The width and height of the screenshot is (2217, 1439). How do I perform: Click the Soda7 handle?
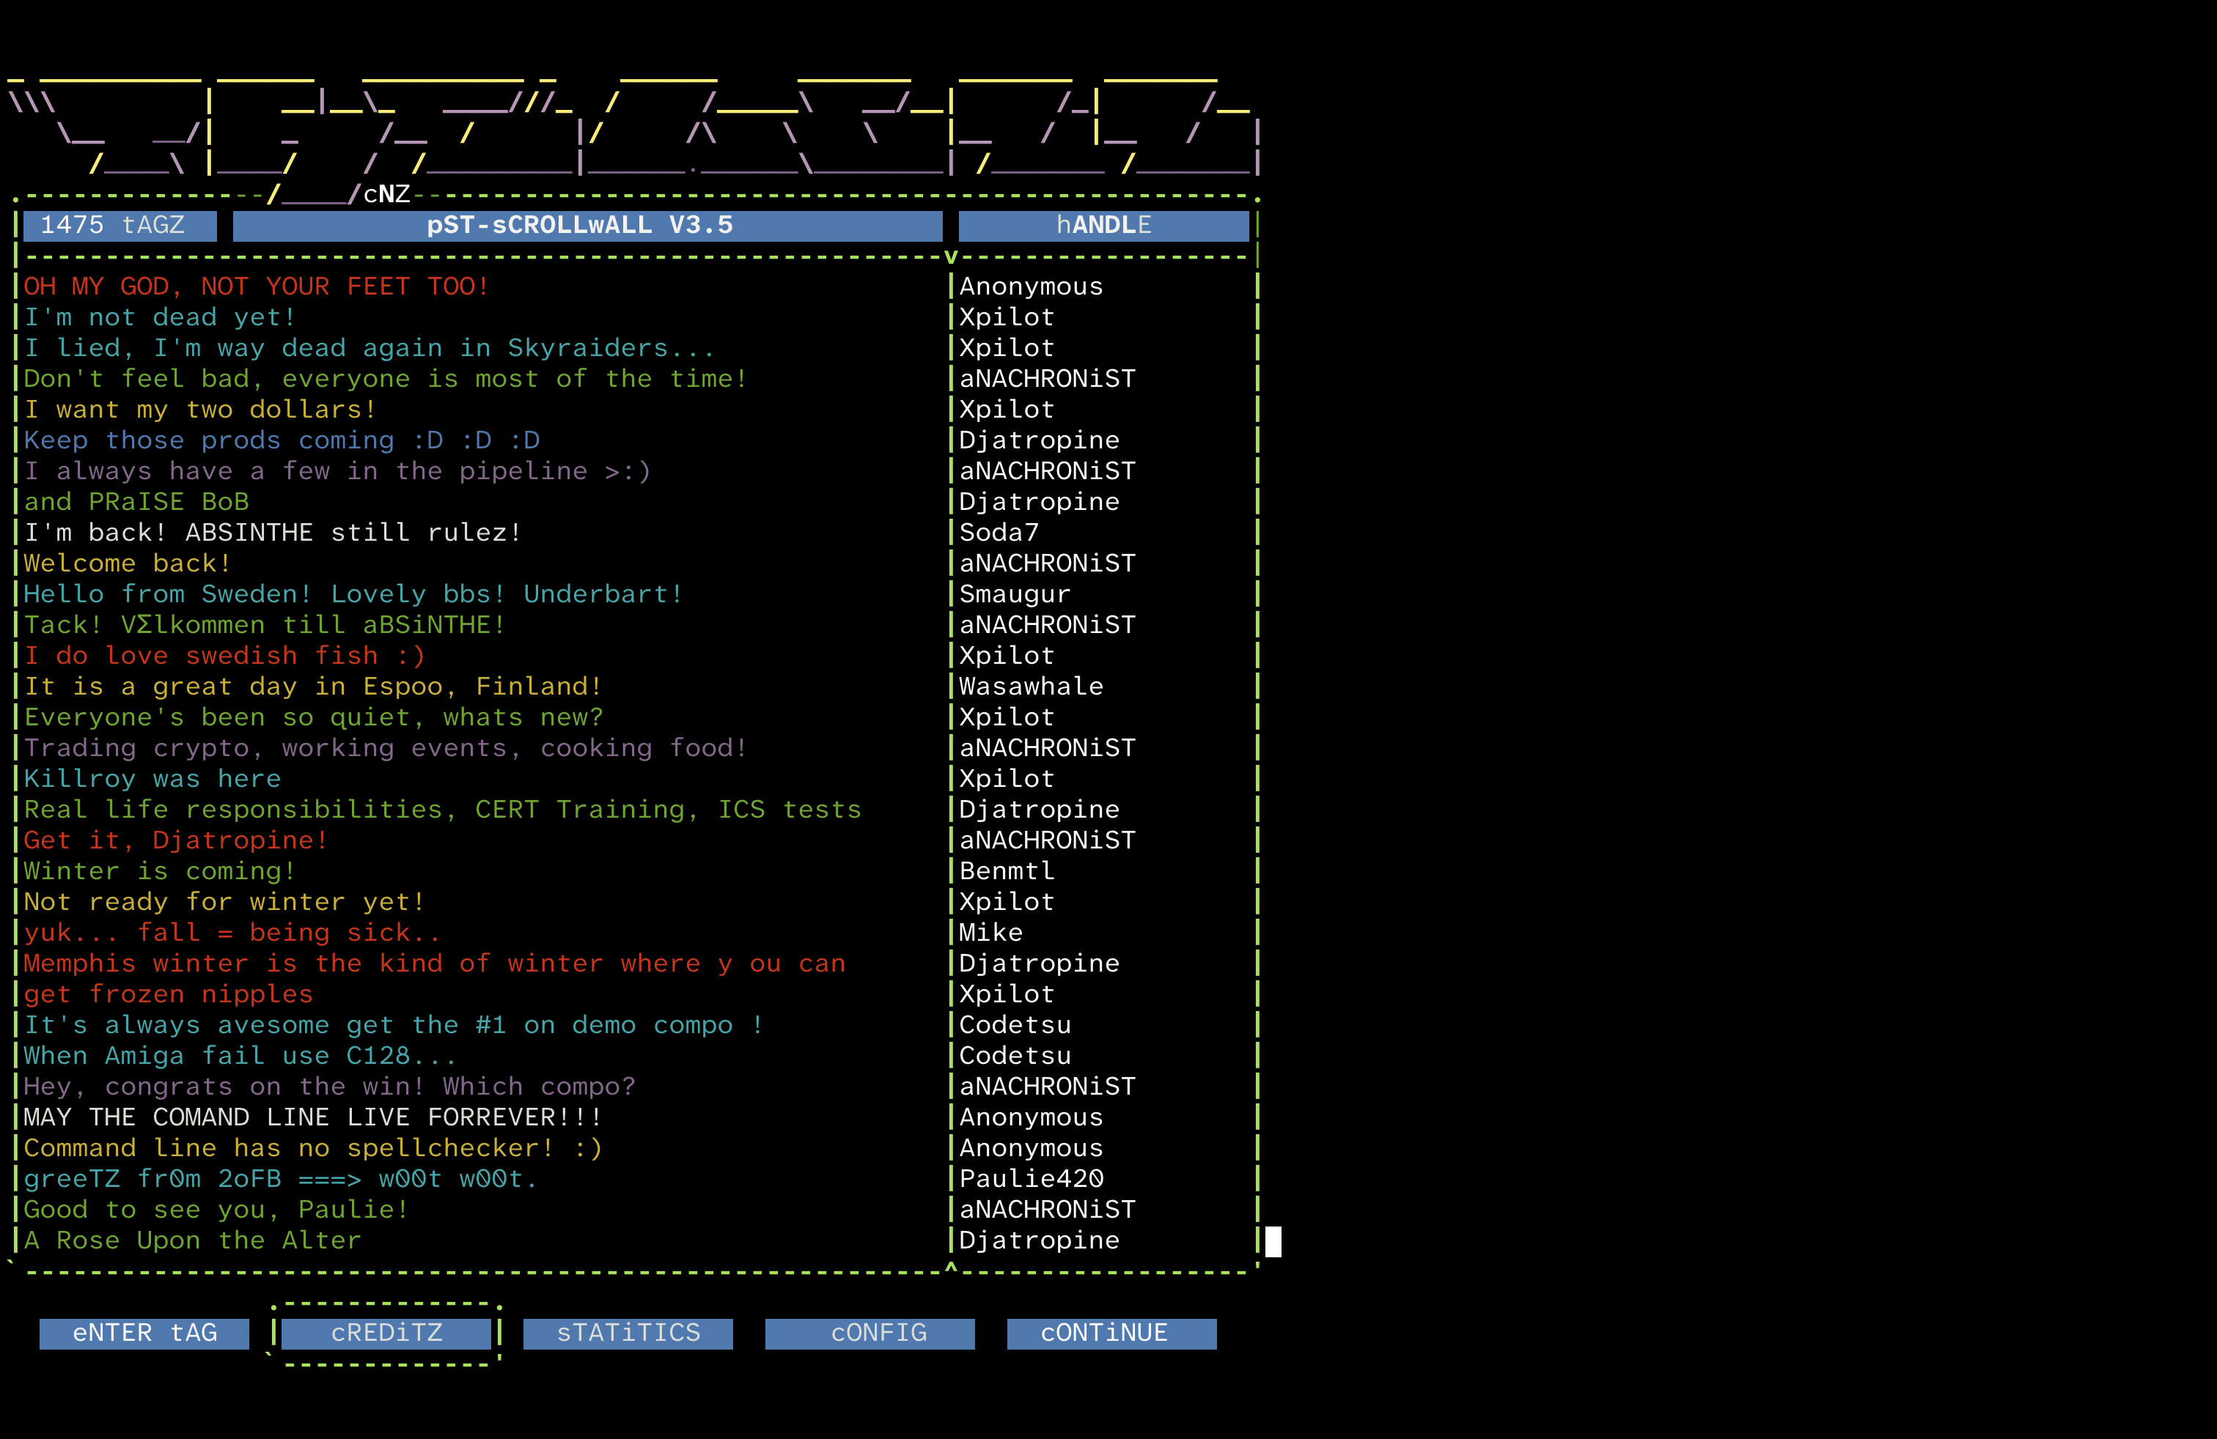click(x=999, y=533)
